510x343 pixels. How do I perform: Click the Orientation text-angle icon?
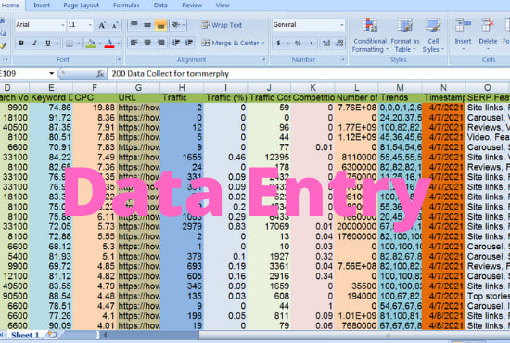pyautogui.click(x=176, y=25)
